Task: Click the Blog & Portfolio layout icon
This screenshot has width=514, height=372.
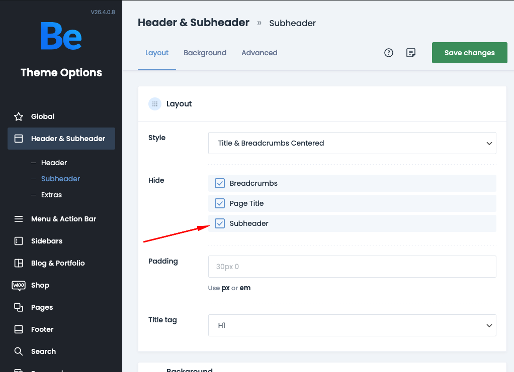Action: click(19, 263)
